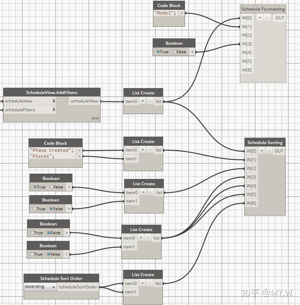Click the AUTO lacing label on ScheduleView.AddFilters
The width and height of the screenshot is (300, 305).
pos(95,118)
